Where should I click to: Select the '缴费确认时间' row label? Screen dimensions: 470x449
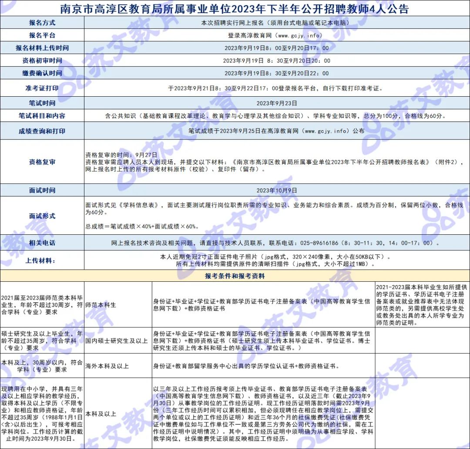click(x=42, y=73)
